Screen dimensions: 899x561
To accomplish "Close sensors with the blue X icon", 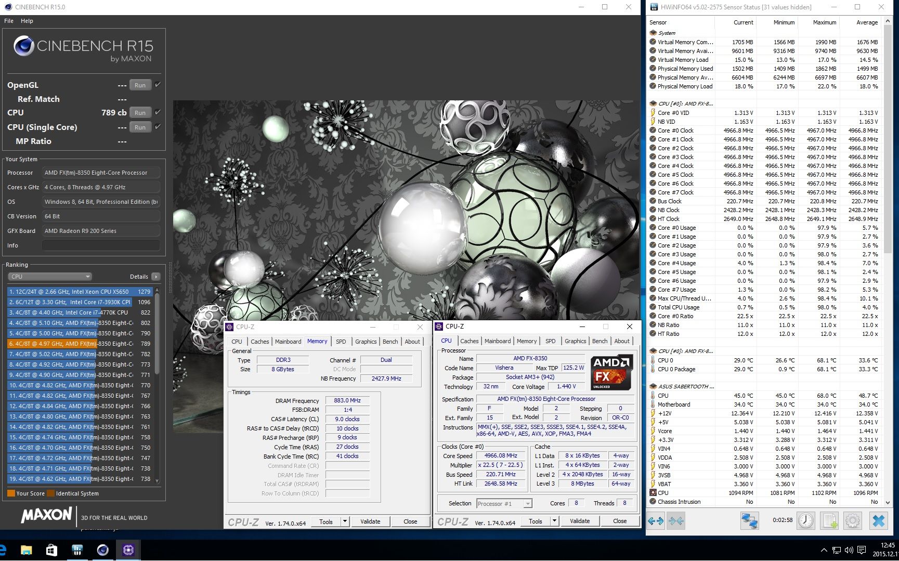I will (x=879, y=521).
